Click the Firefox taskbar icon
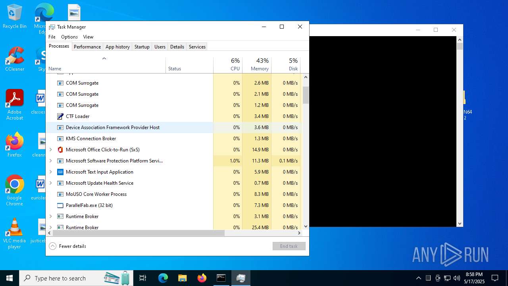508x286 pixels. [x=202, y=278]
